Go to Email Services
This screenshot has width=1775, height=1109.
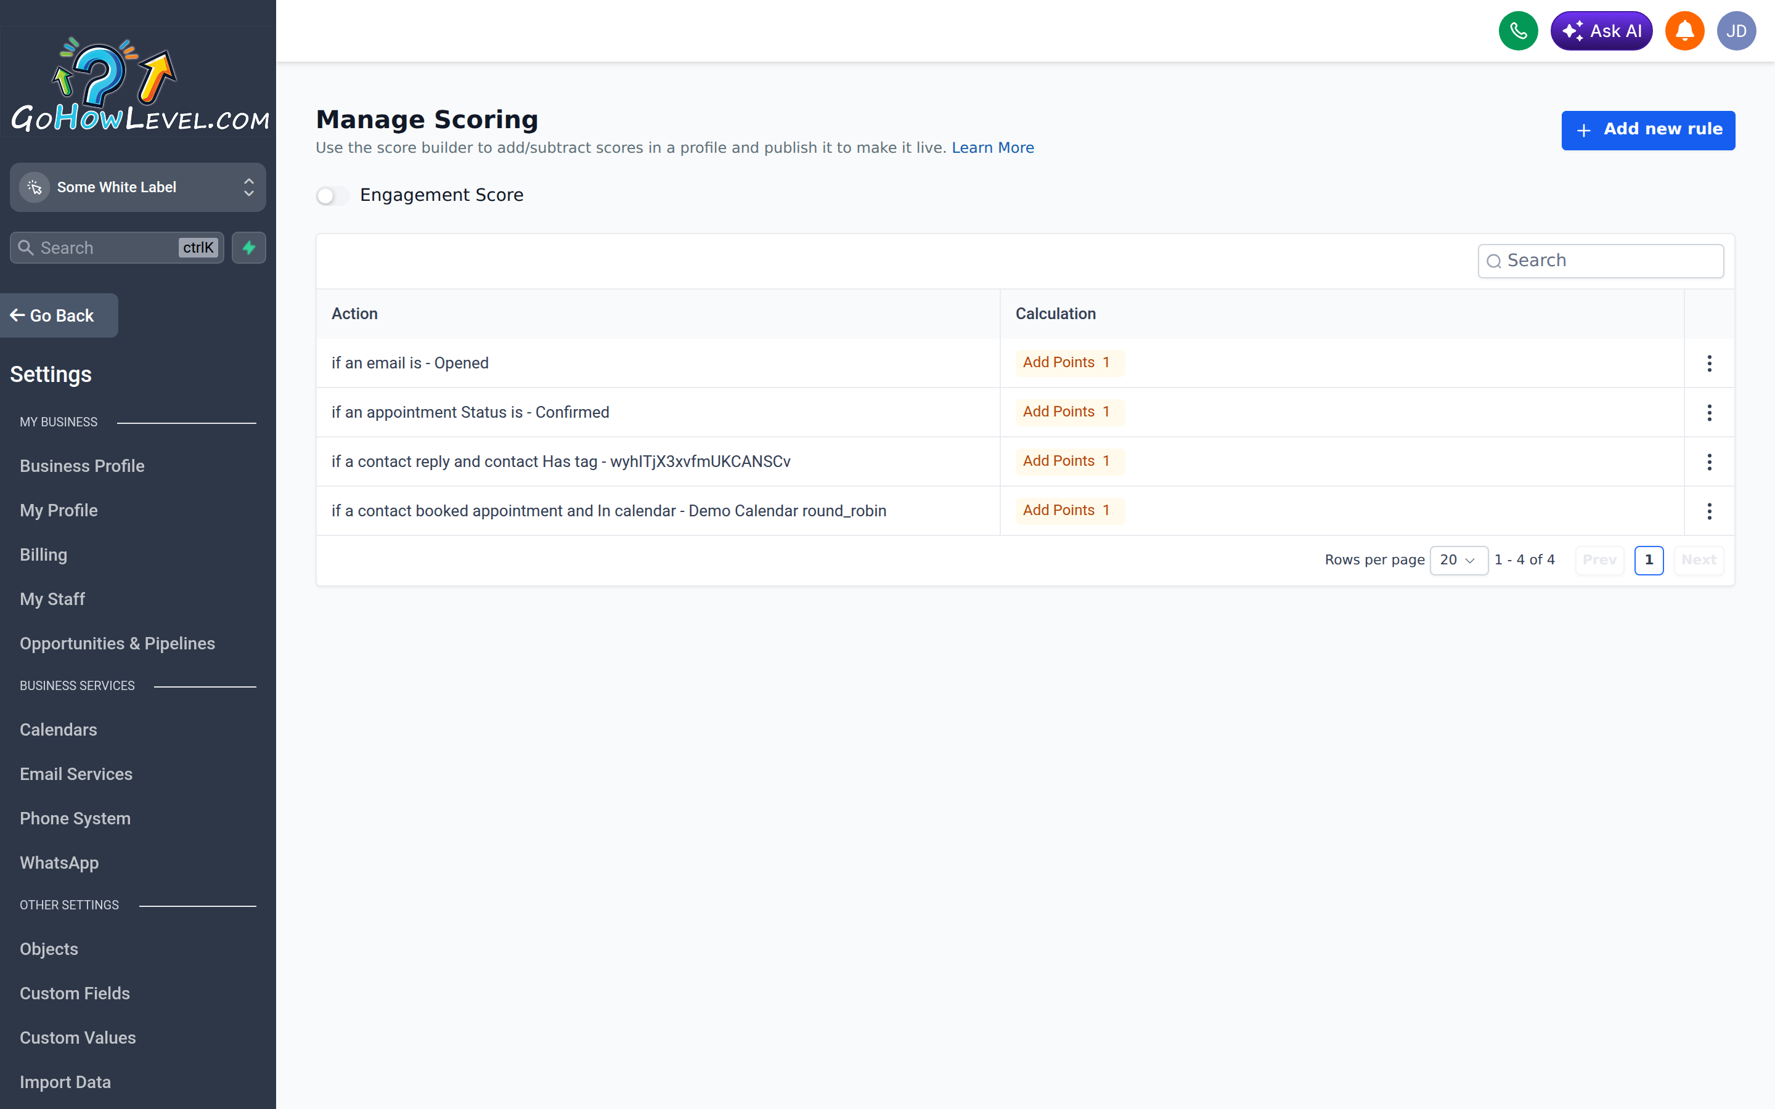coord(76,774)
